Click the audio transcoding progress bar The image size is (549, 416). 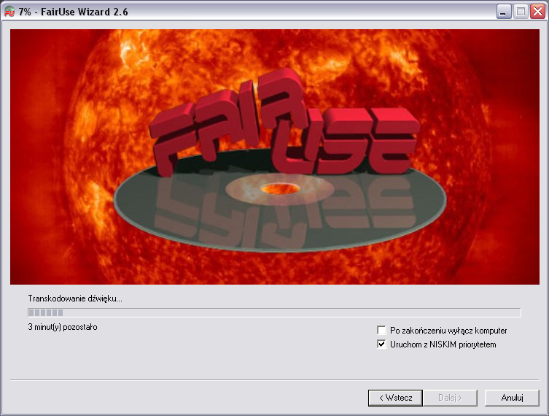[274, 312]
